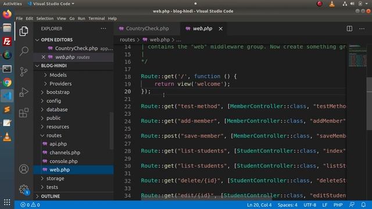
Task: Close web.php in Open Editors list
Action: coord(43,57)
